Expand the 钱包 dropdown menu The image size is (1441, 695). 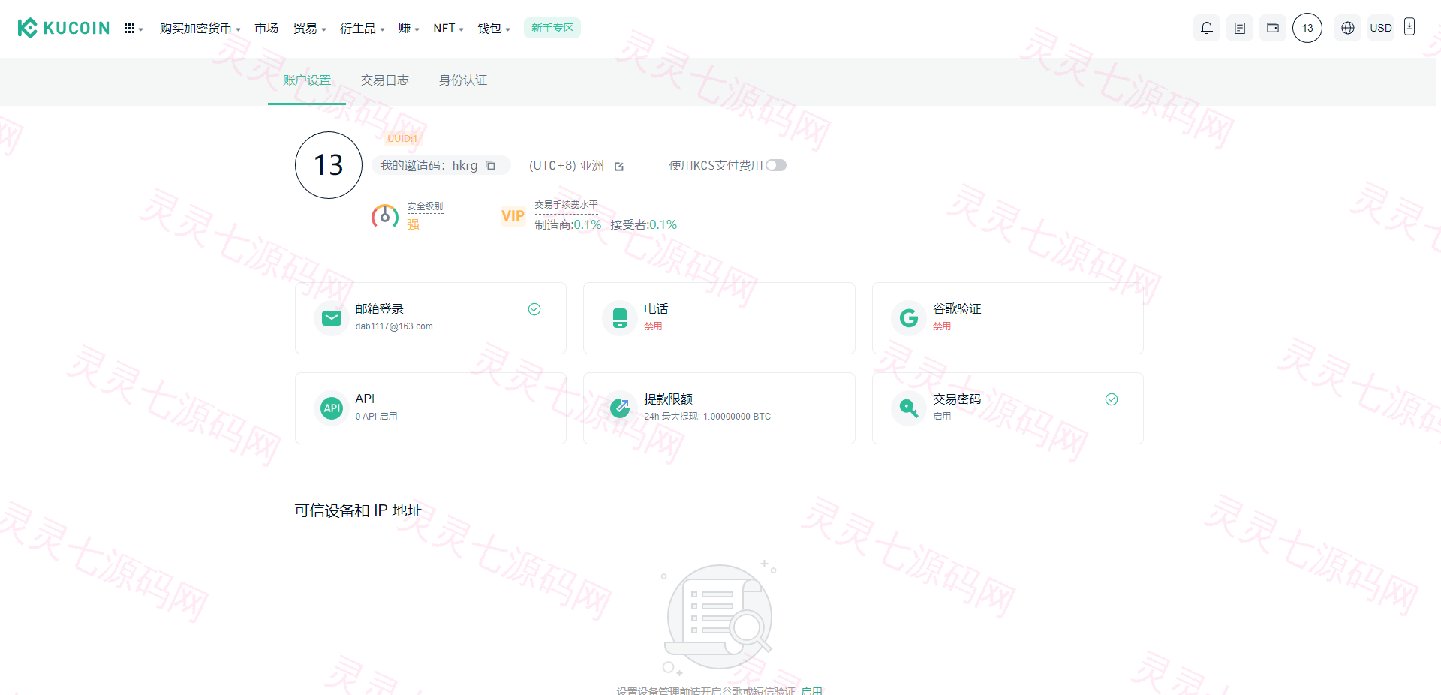494,29
